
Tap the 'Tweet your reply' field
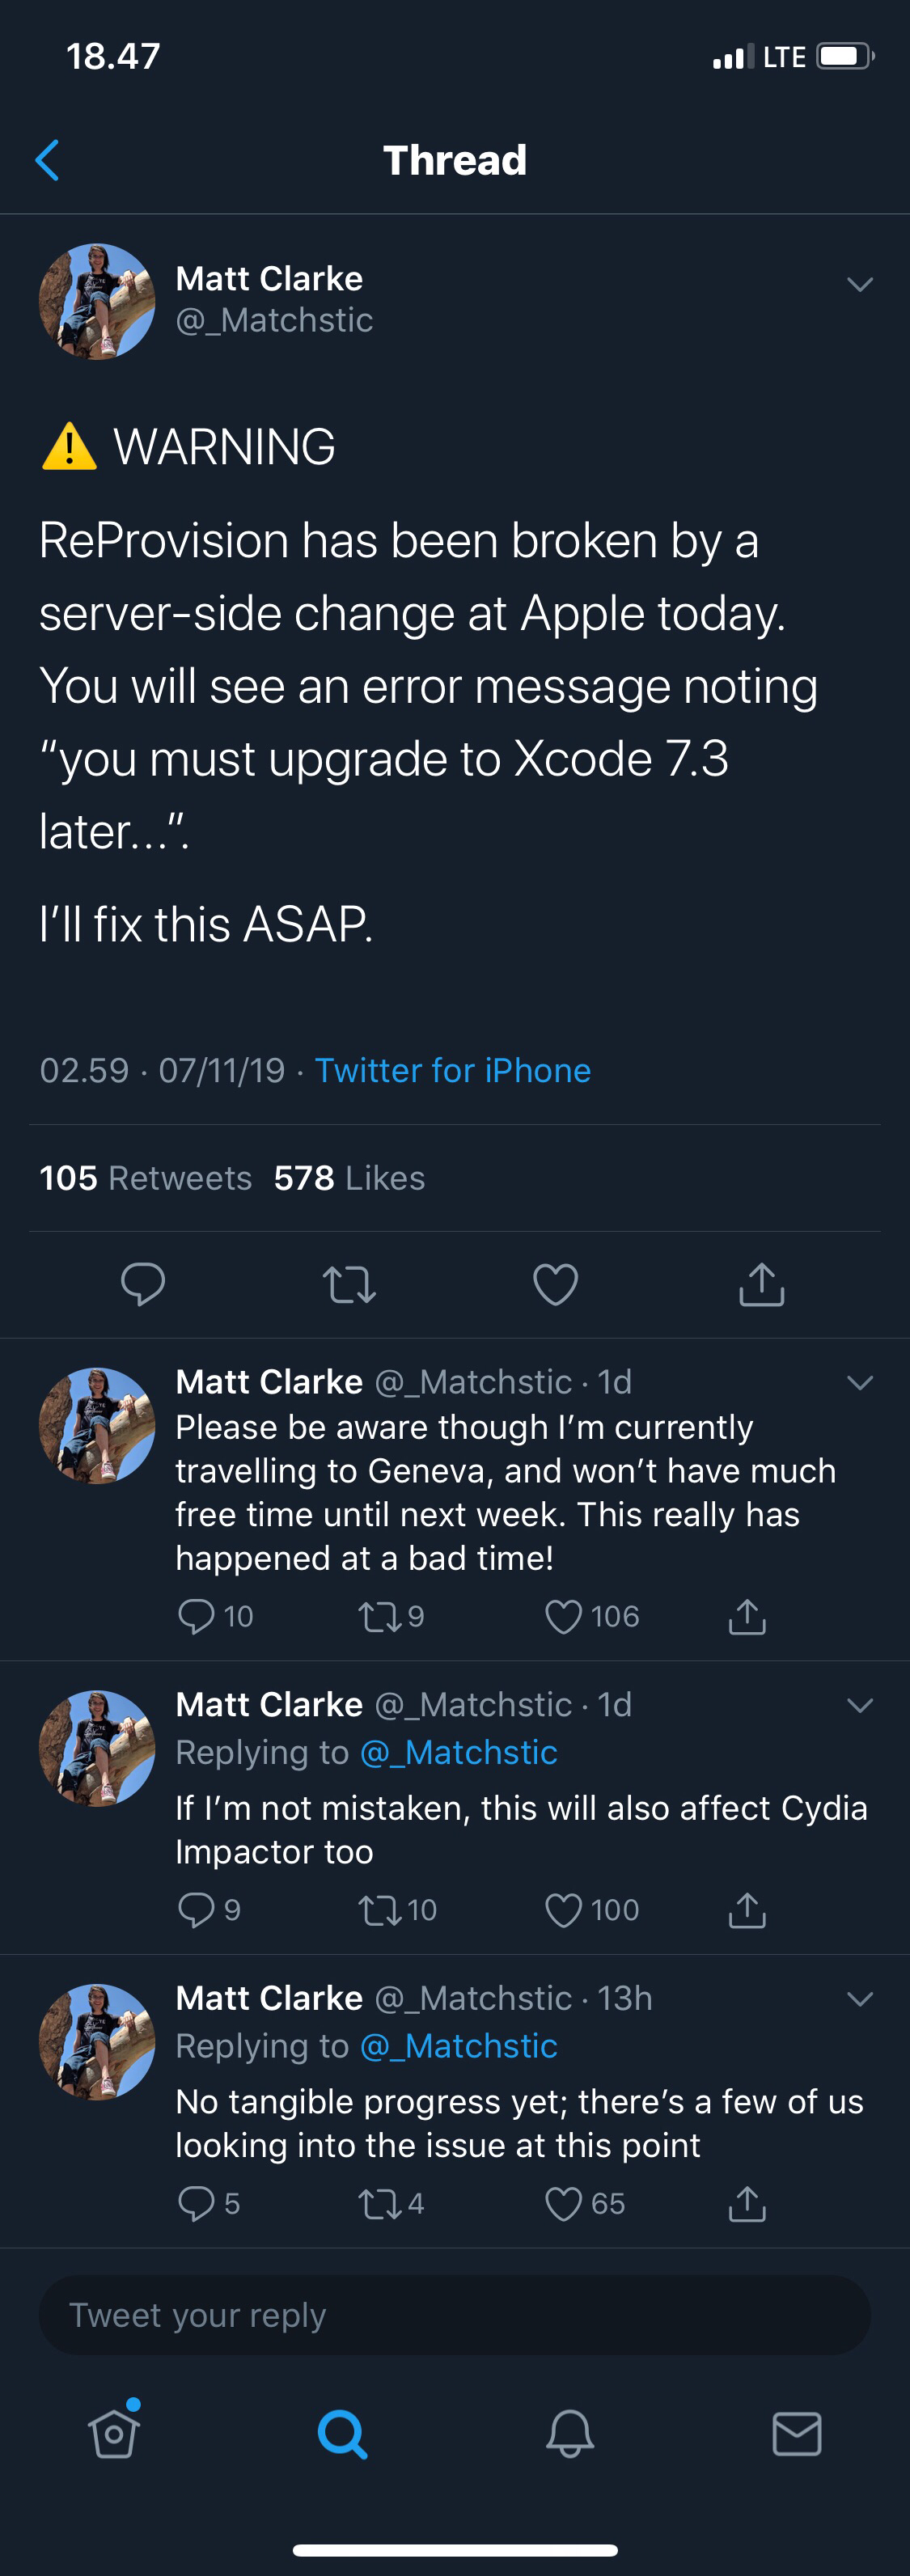click(x=455, y=2315)
